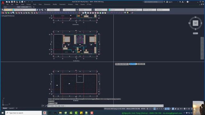This screenshot has width=205, height=115.
Task: Click the Multileader Style icon
Action: pos(93,10)
